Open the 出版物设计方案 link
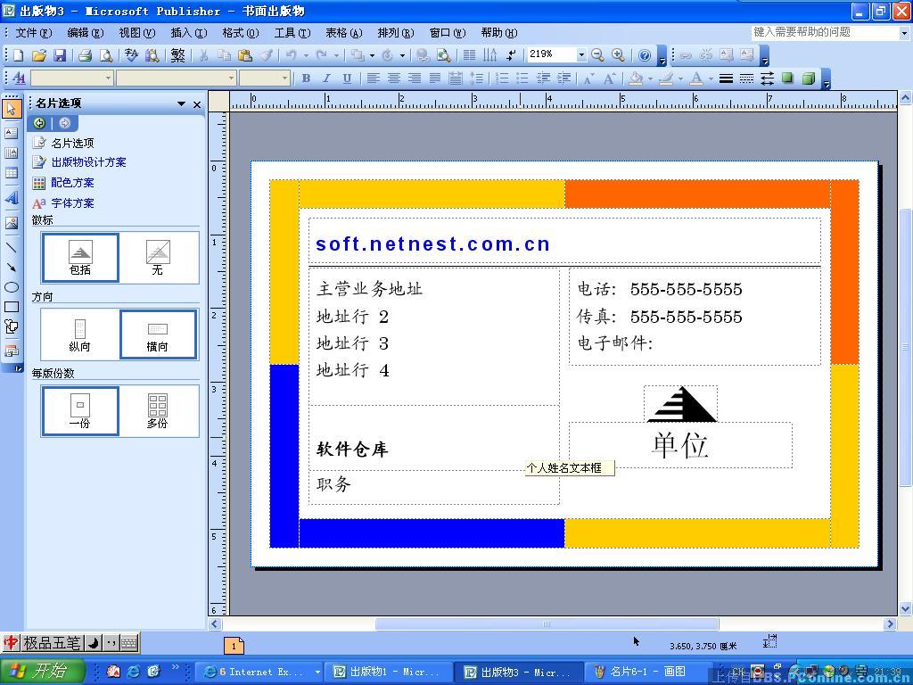This screenshot has height=685, width=913. point(88,162)
